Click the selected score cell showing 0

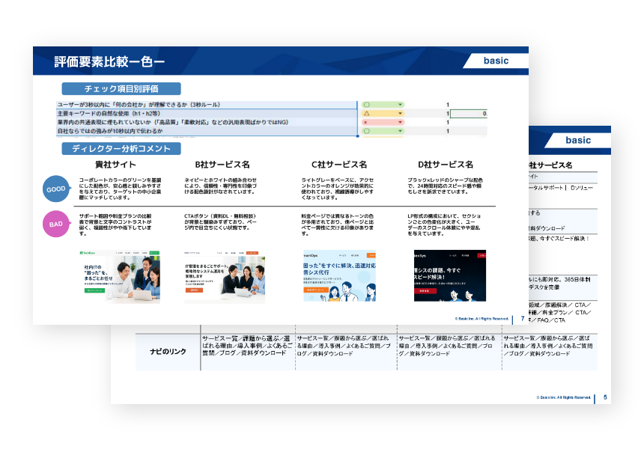click(469, 114)
